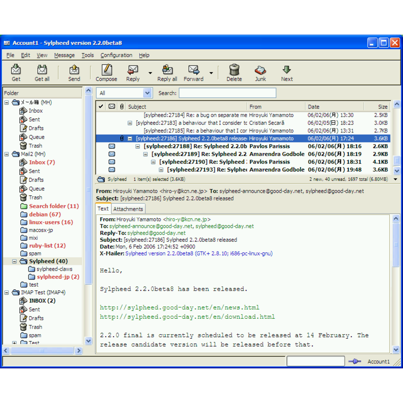Sort messages by Size column

[x=377, y=106]
